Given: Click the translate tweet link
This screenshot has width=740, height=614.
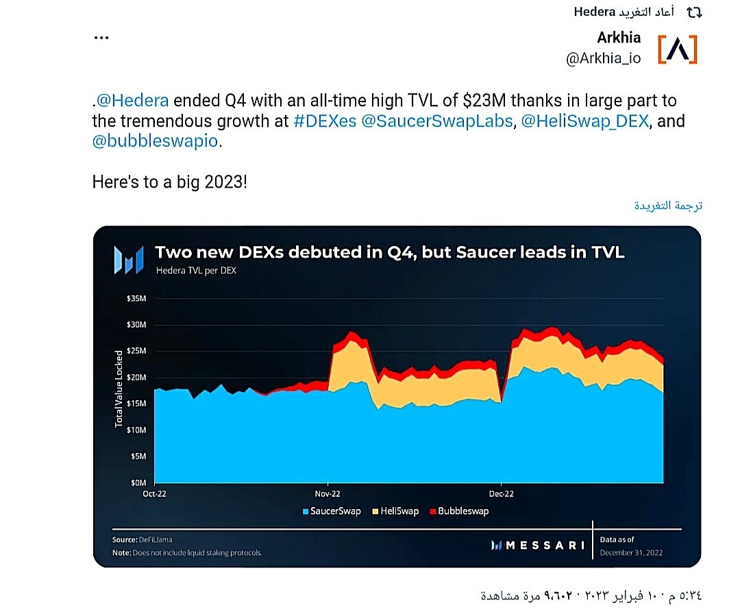Looking at the screenshot, I should tap(668, 206).
